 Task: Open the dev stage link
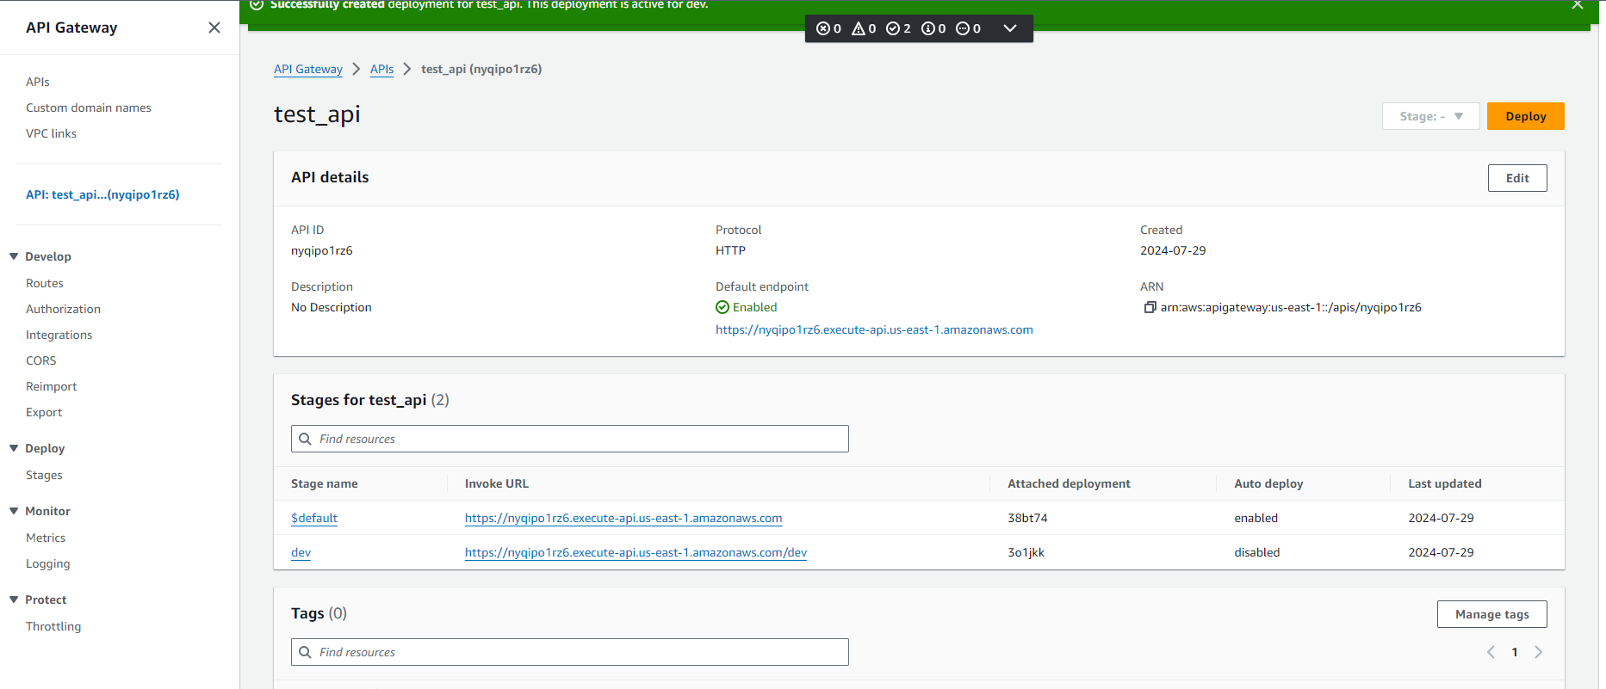pyautogui.click(x=301, y=552)
